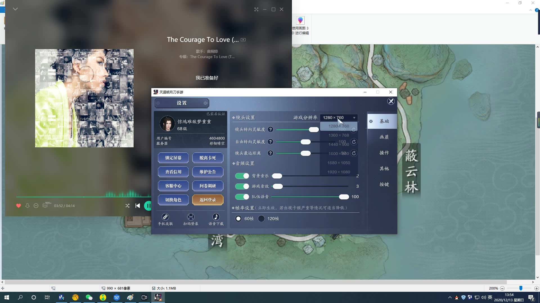Choose 1680×1050 resolution
This screenshot has height=303, width=540.
[x=339, y=163]
